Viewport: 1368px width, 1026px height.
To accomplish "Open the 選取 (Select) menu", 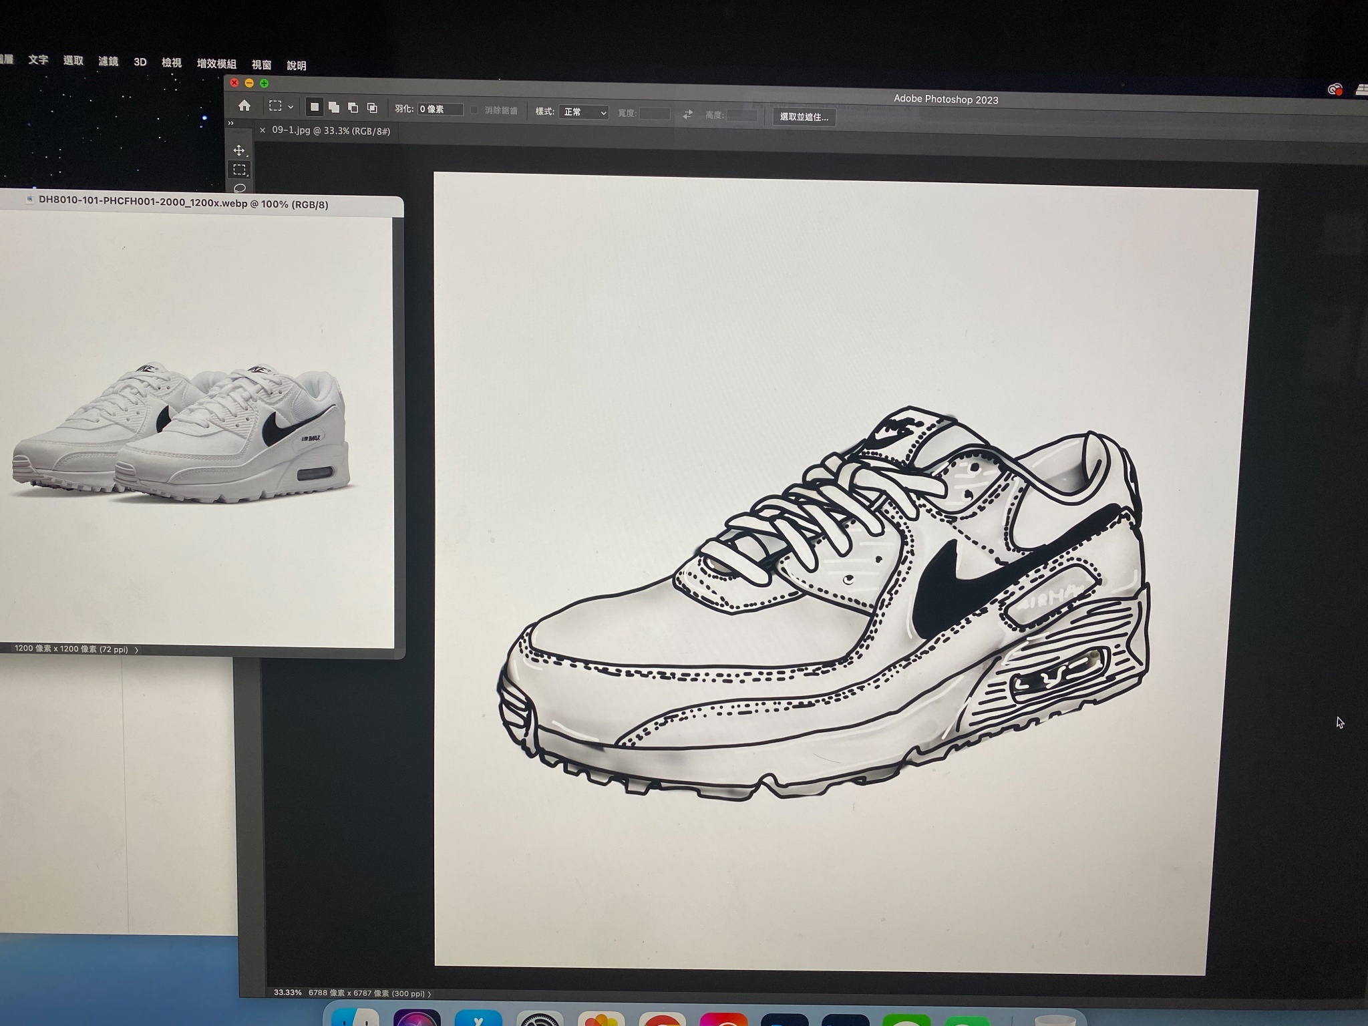I will pos(73,60).
